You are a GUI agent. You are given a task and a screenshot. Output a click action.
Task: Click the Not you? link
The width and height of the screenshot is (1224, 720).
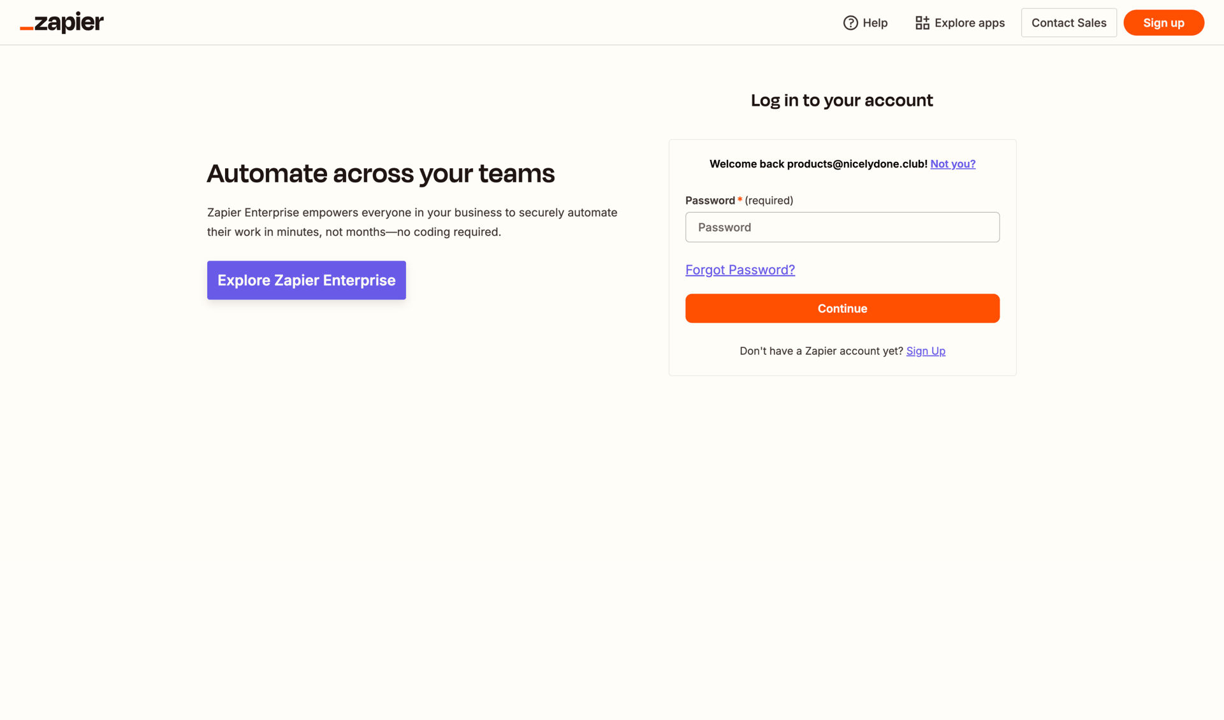click(x=952, y=164)
